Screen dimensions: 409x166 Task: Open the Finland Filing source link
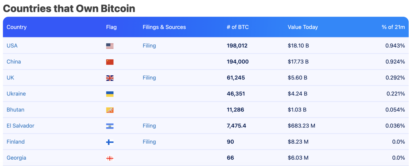tap(149, 142)
